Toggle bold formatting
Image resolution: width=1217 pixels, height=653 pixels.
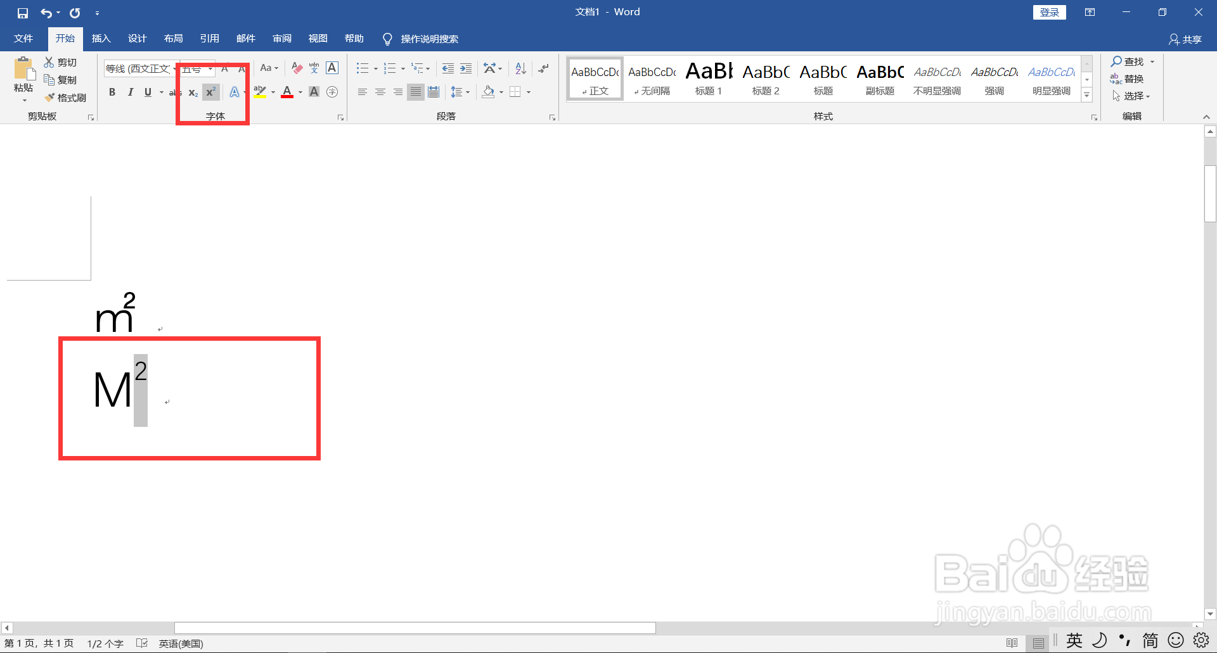(x=112, y=92)
